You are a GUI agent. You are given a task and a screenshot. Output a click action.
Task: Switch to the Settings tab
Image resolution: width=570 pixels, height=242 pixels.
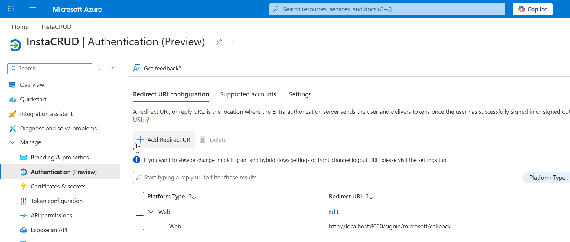(300, 94)
